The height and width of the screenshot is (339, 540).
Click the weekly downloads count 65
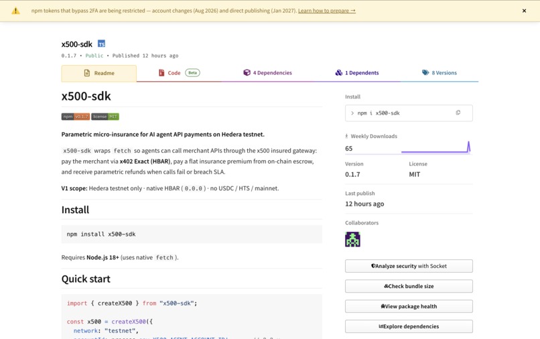point(349,149)
